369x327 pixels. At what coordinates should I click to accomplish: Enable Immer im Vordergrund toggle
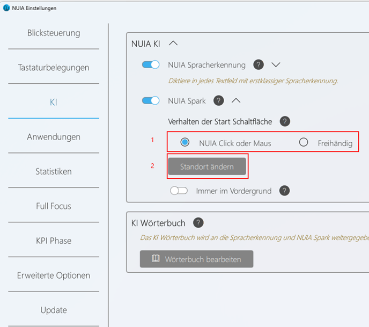point(179,191)
